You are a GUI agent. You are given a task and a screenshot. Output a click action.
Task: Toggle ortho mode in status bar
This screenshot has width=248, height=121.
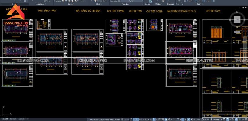pyautogui.click(x=137, y=119)
